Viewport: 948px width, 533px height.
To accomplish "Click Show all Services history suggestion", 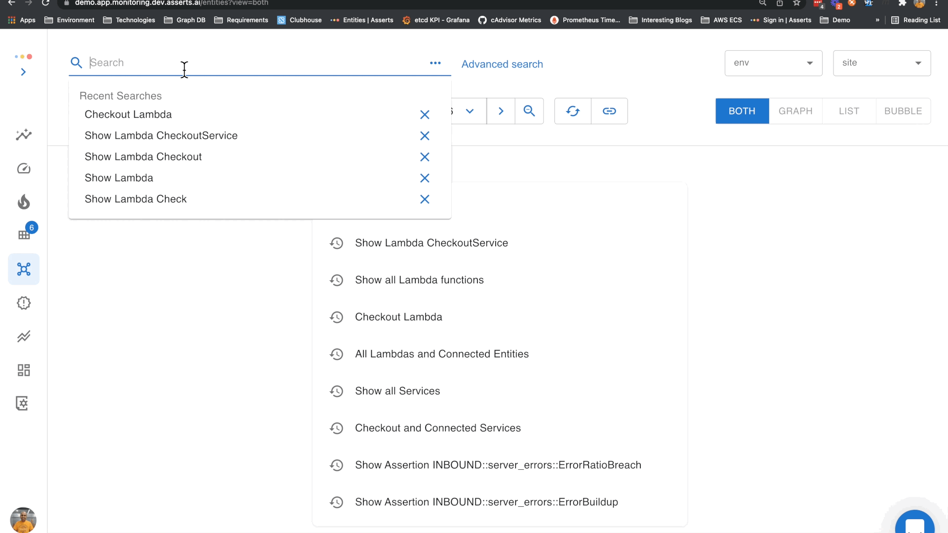I will (397, 391).
